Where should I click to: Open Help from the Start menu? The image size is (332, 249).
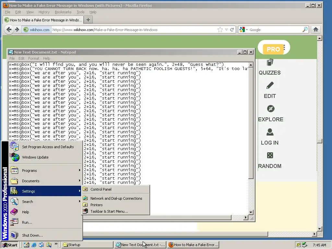[x=45, y=212]
